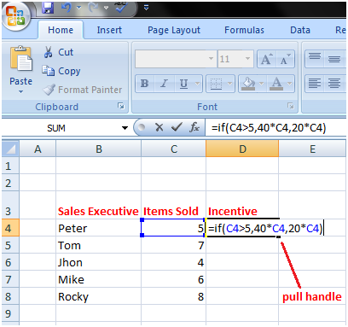The height and width of the screenshot is (327, 348).
Task: Toggle Italic formatting
Action: coord(164,84)
